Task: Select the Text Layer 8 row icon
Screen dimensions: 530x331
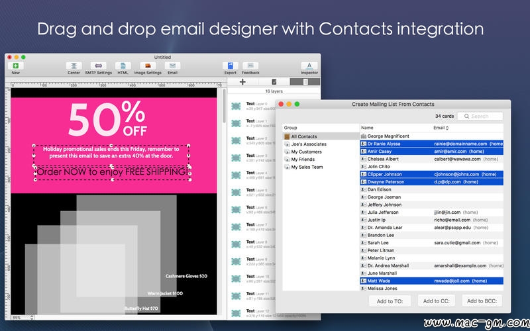Action: (236, 244)
